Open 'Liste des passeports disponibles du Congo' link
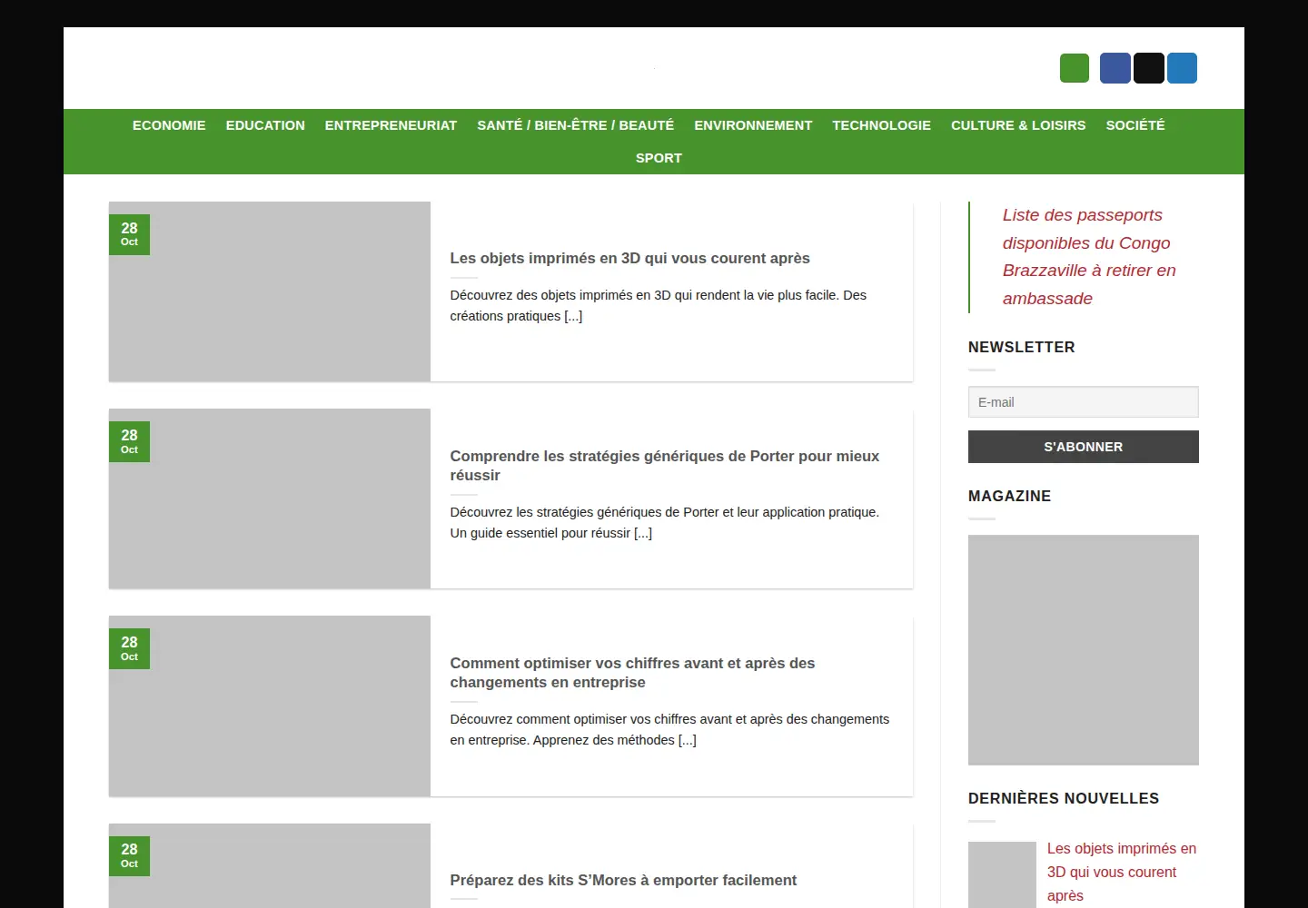The width and height of the screenshot is (1308, 908). tap(1089, 257)
